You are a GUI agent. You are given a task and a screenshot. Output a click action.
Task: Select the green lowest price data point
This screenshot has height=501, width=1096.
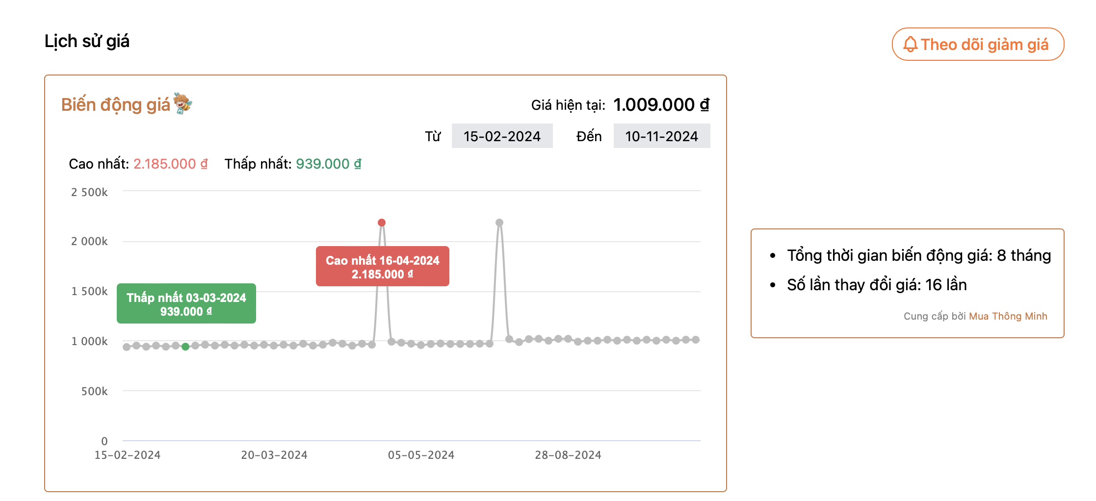click(x=185, y=347)
